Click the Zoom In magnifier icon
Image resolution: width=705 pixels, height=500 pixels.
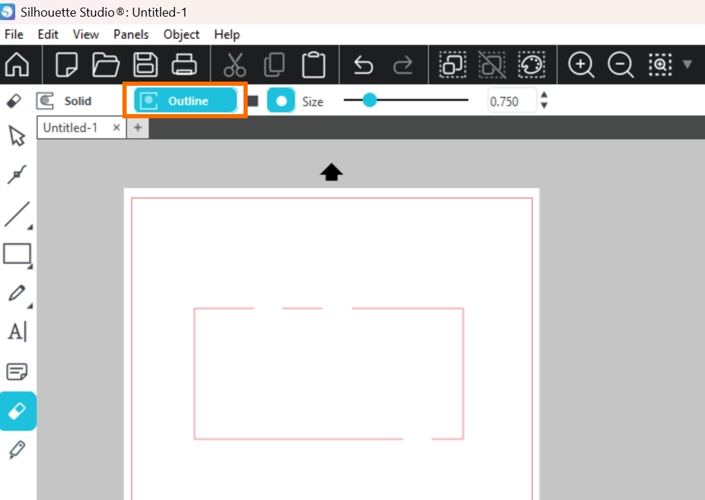pos(581,65)
